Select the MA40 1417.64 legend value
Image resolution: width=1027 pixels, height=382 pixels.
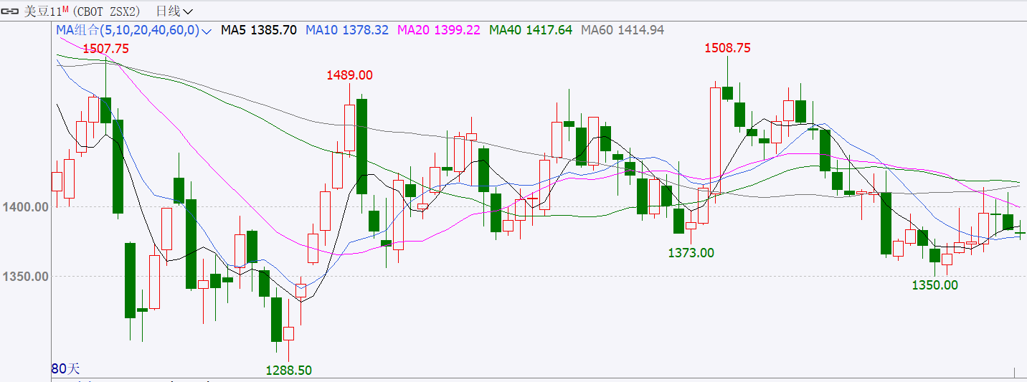pos(531,30)
